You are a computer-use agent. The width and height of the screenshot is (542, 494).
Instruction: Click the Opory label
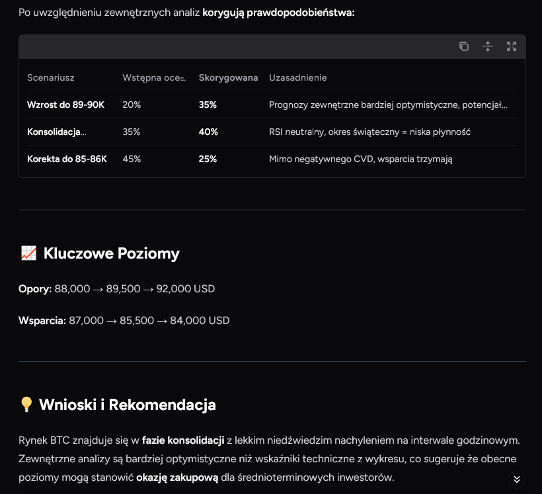pyautogui.click(x=35, y=288)
